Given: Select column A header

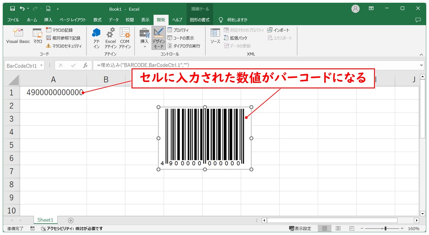Looking at the screenshot, I should click(x=53, y=80).
